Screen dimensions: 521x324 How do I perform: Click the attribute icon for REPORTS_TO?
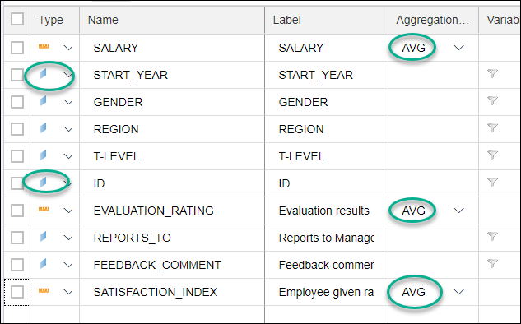click(43, 237)
